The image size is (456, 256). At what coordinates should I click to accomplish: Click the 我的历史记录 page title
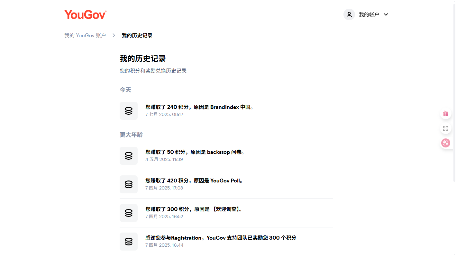coord(143,59)
